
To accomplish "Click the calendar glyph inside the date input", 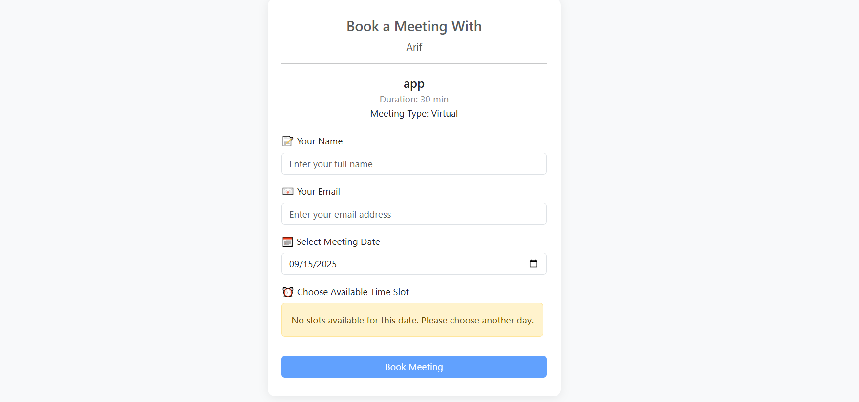I will [x=533, y=263].
